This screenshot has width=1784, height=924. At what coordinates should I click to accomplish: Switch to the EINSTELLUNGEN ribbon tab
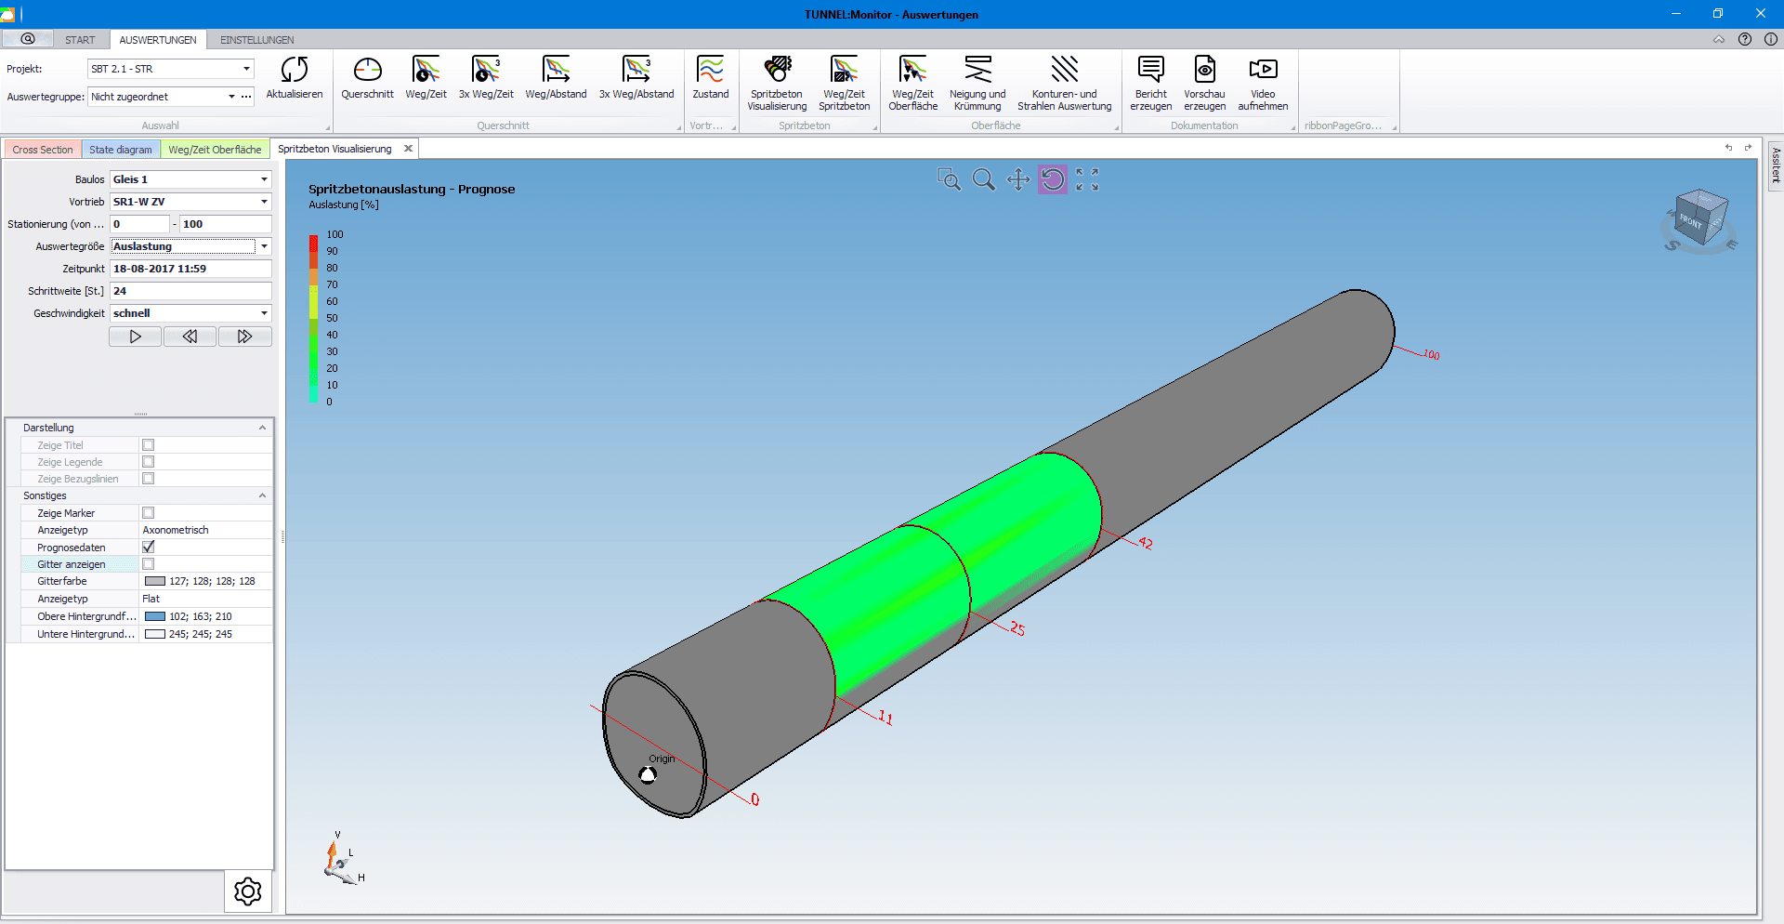(x=256, y=40)
